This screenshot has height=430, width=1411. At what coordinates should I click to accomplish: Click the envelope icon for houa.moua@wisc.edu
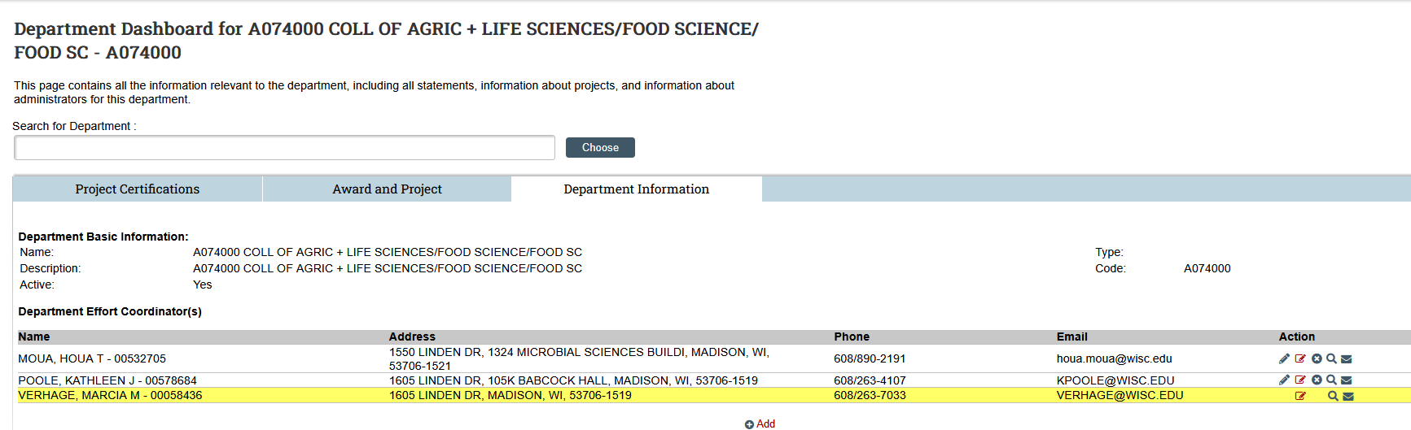(1347, 358)
